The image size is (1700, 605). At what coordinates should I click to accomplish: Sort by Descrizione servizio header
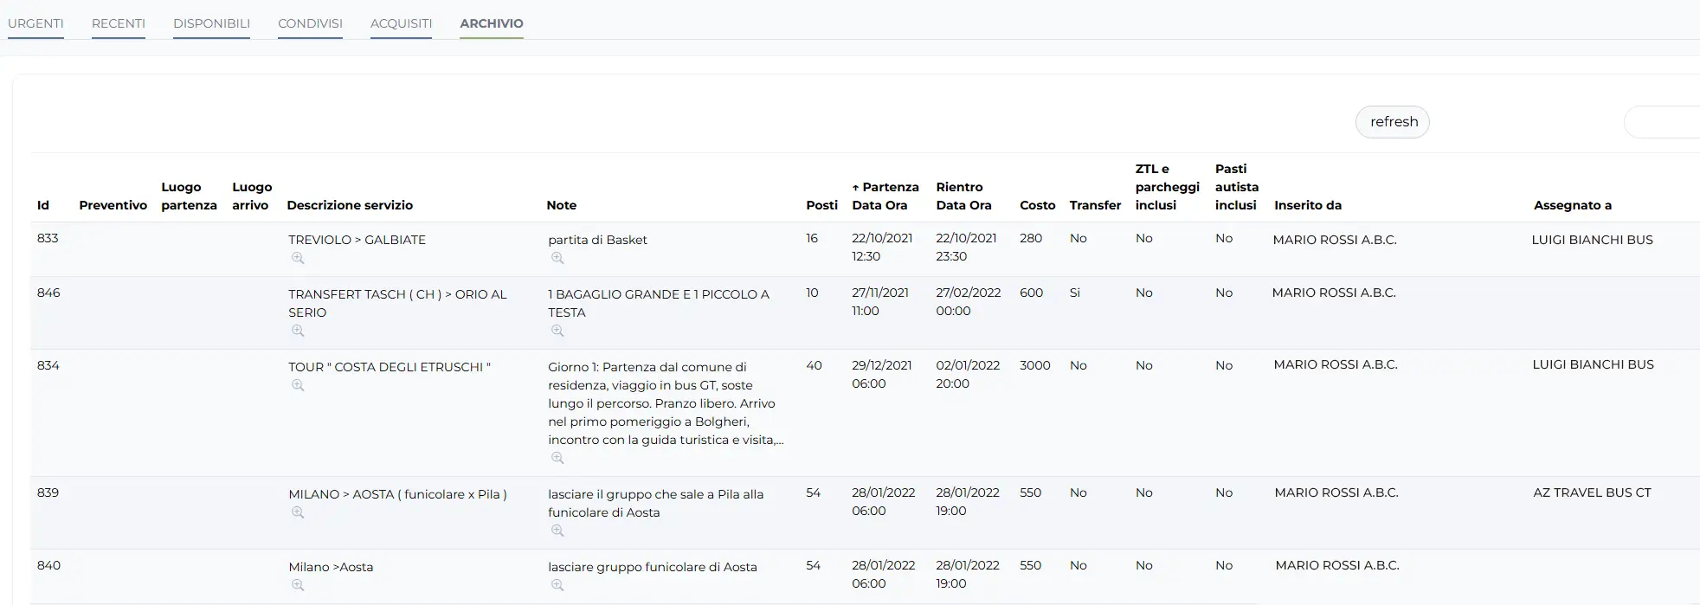click(350, 205)
